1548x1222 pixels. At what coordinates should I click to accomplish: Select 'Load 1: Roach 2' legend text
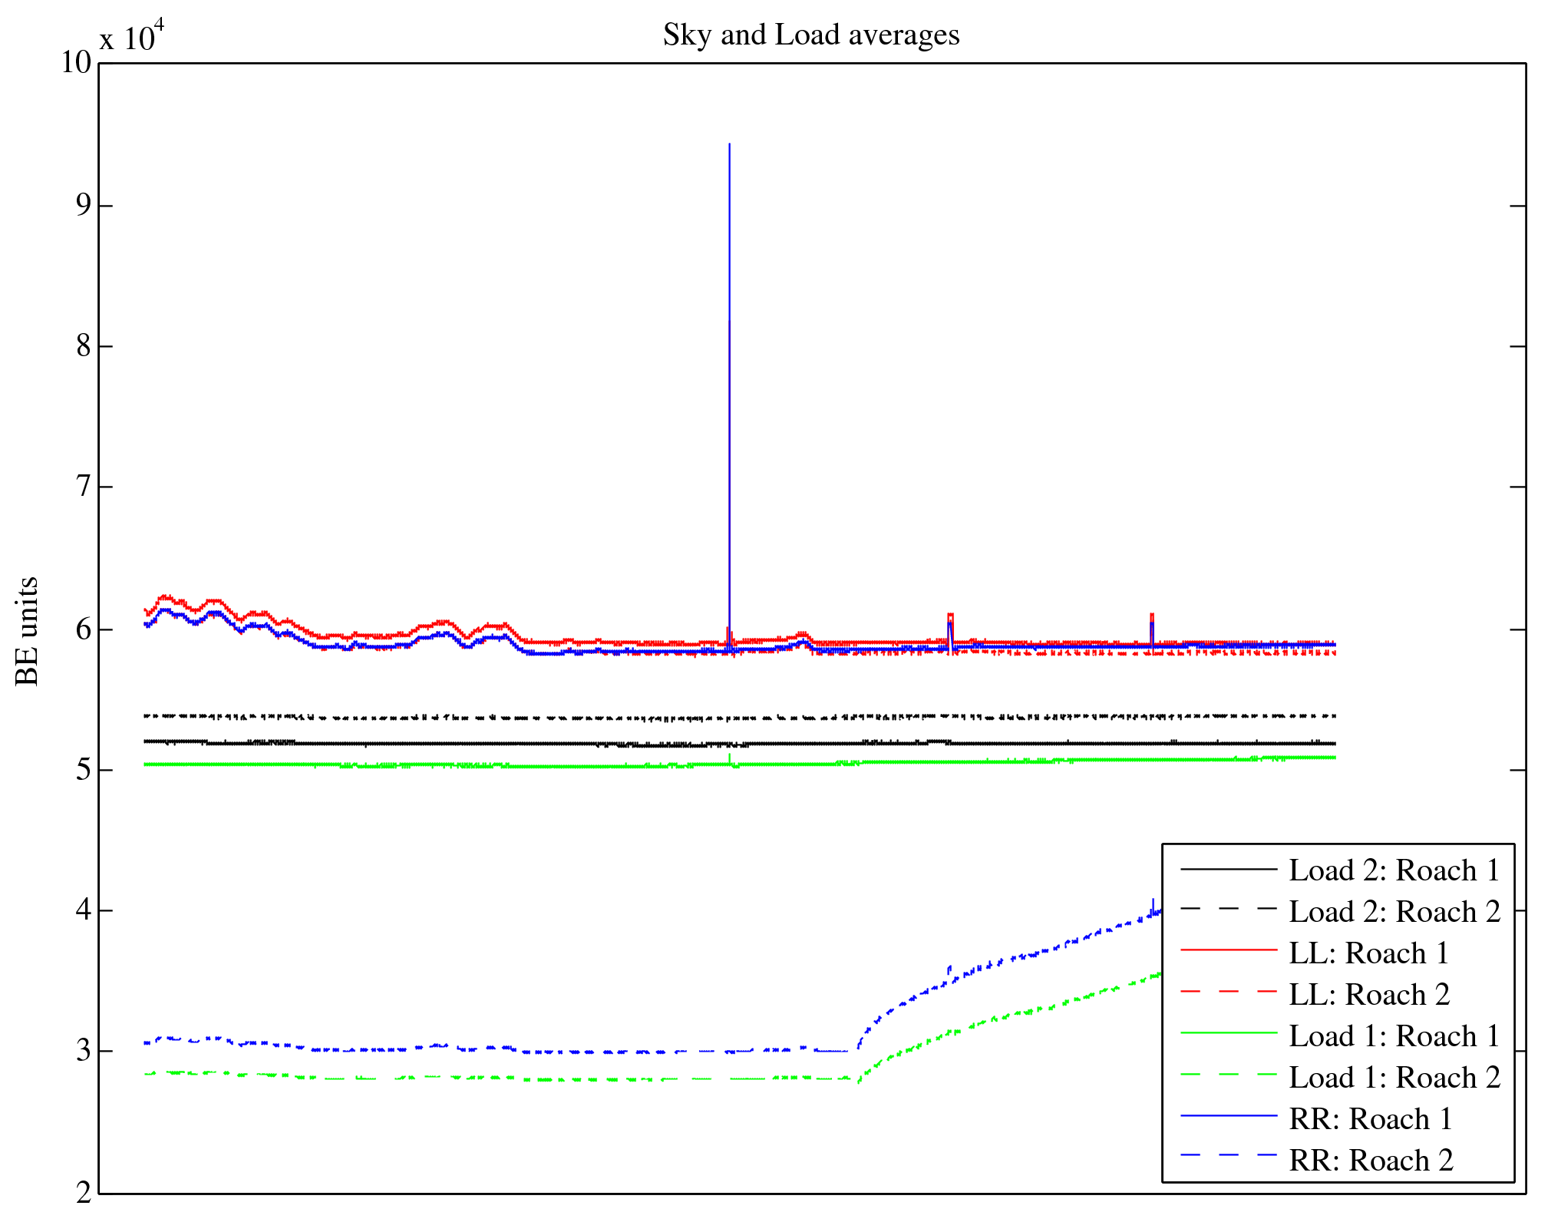1394,1078
